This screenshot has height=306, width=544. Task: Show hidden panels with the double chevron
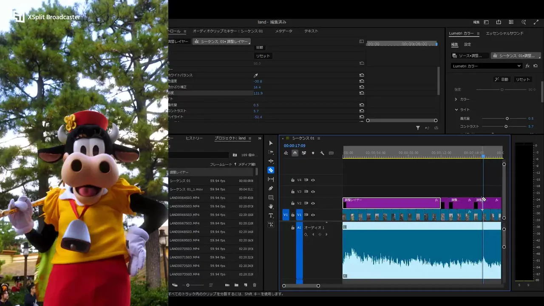pos(260,138)
